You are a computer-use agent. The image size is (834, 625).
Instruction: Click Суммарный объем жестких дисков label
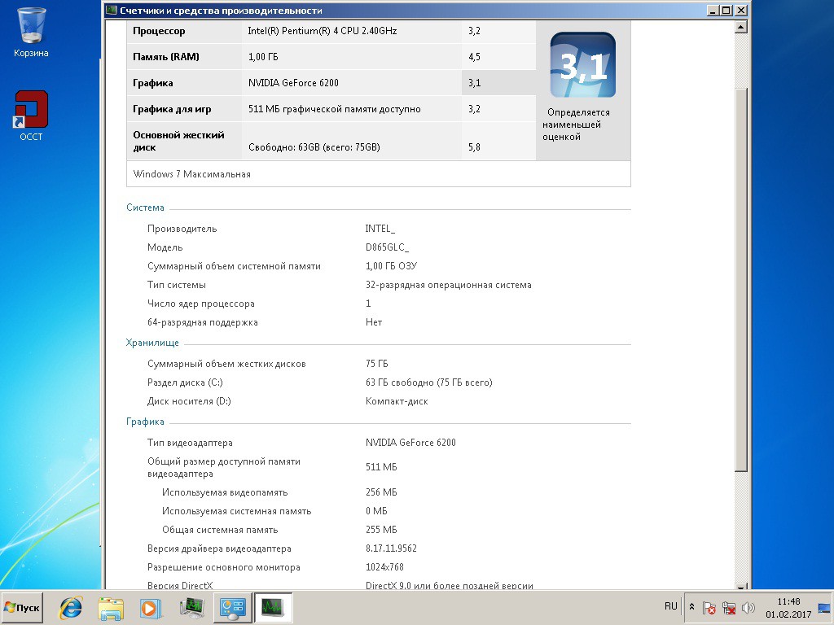(x=226, y=364)
